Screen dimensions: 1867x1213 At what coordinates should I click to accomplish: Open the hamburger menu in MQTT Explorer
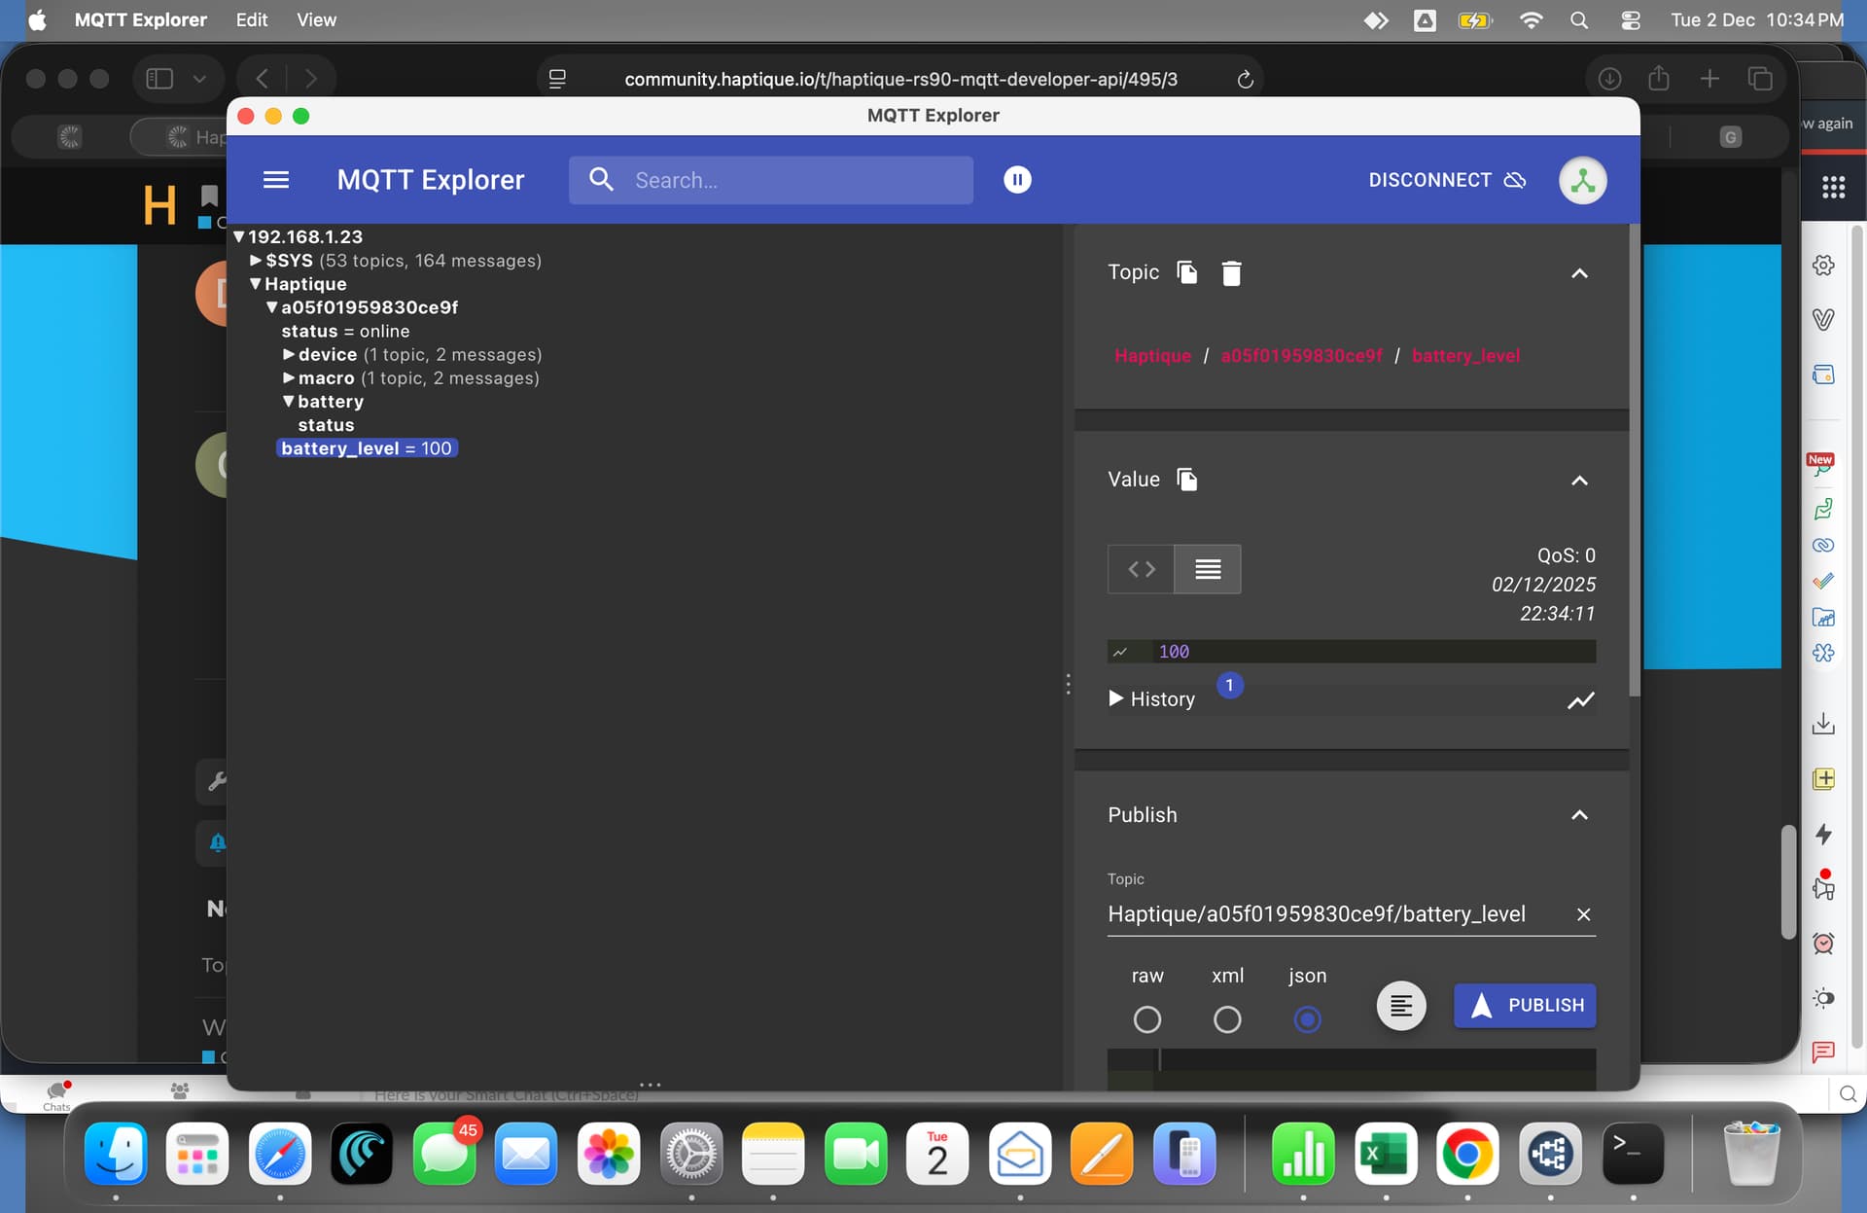coord(276,180)
